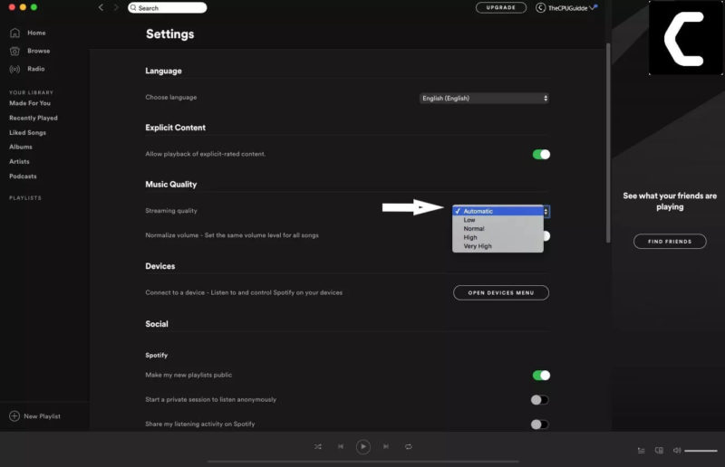Open the Choose language dropdown
Viewport: 725px width, 467px height.
484,98
